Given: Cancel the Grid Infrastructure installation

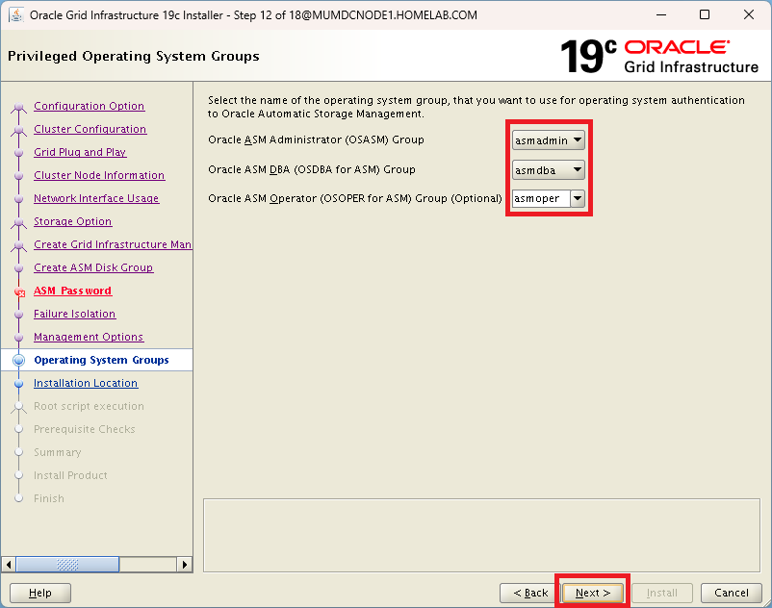Looking at the screenshot, I should coord(732,593).
